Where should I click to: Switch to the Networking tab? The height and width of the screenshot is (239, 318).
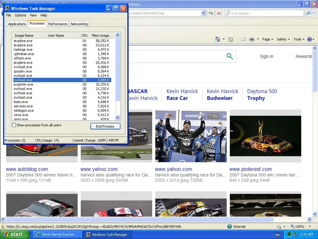(x=79, y=24)
